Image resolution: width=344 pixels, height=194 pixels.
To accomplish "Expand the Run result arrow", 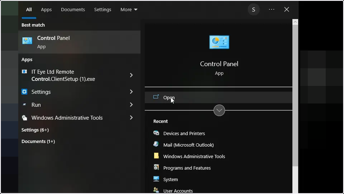I will click(131, 105).
